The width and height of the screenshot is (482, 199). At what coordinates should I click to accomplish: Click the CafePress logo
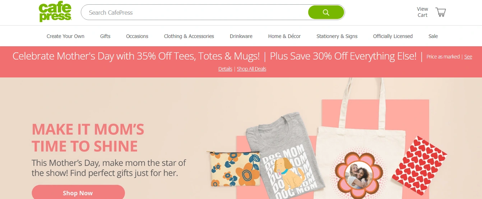pos(55,12)
